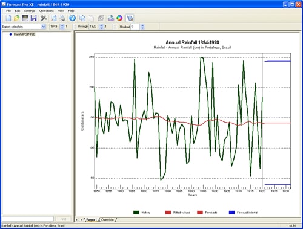This screenshot has width=303, height=229.
Task: Click the Open folder toolbar icon
Action: point(16,18)
